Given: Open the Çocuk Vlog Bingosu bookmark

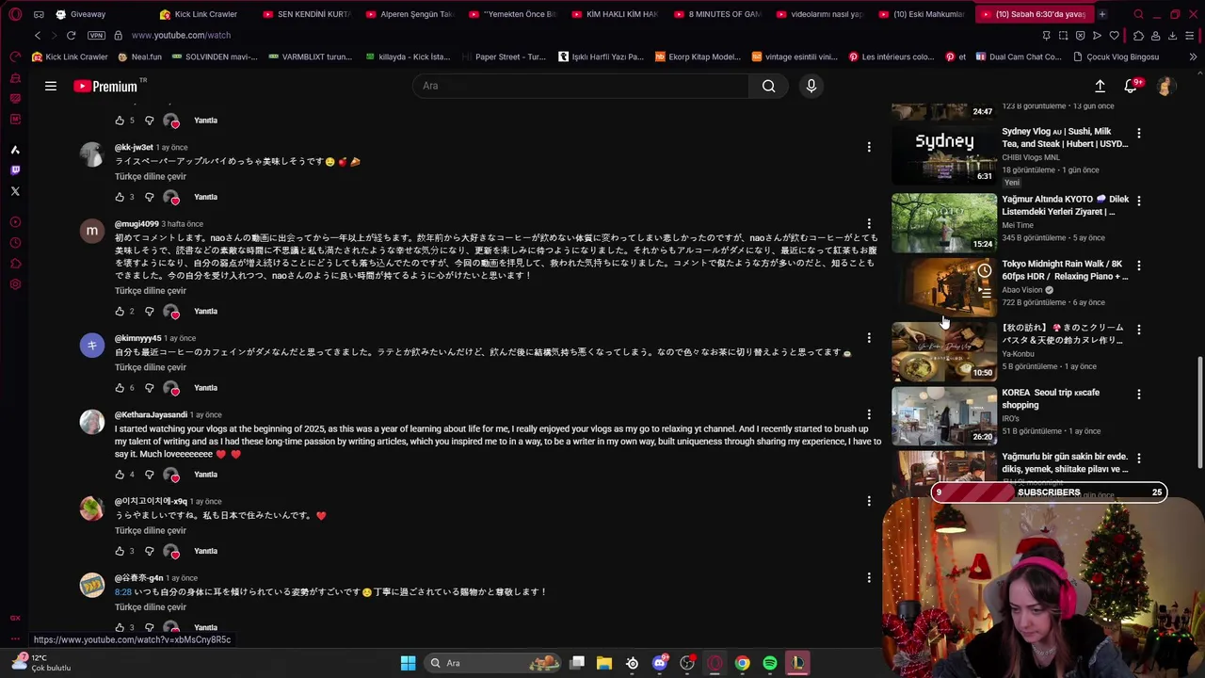Looking at the screenshot, I should tap(1117, 56).
